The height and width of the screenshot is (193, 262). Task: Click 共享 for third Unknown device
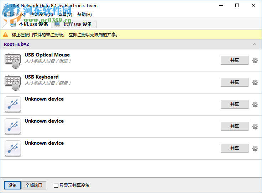point(235,148)
